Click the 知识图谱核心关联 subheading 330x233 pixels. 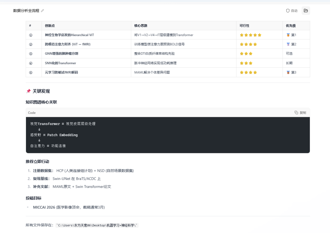41,102
